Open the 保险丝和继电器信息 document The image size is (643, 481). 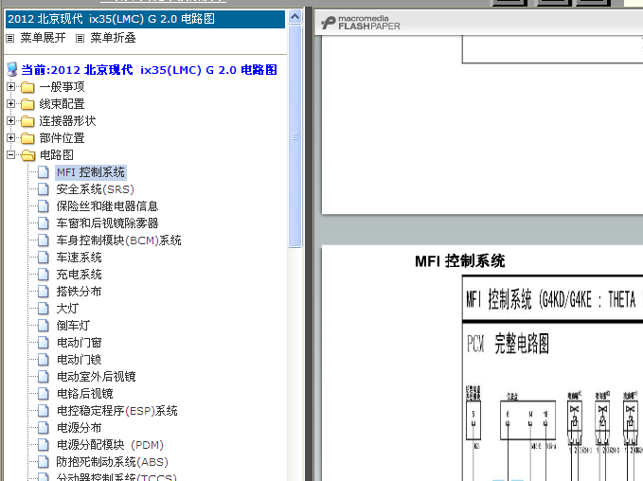(x=107, y=206)
